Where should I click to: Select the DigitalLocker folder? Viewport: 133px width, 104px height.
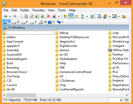(66, 46)
